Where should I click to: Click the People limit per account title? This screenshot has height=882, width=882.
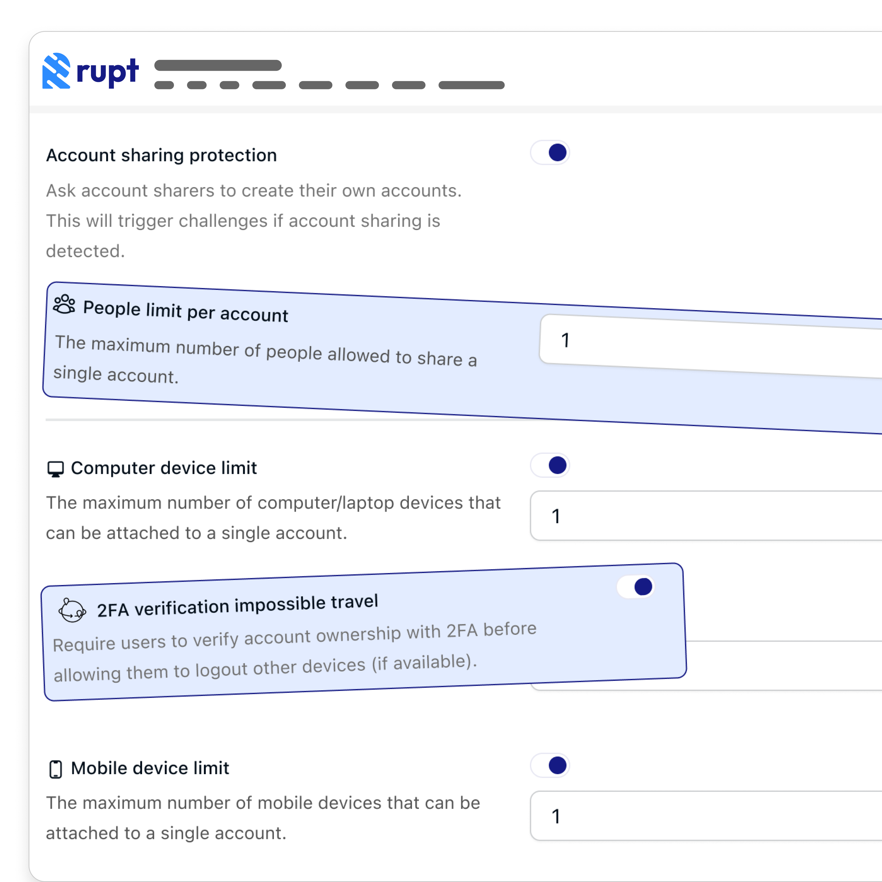click(185, 312)
